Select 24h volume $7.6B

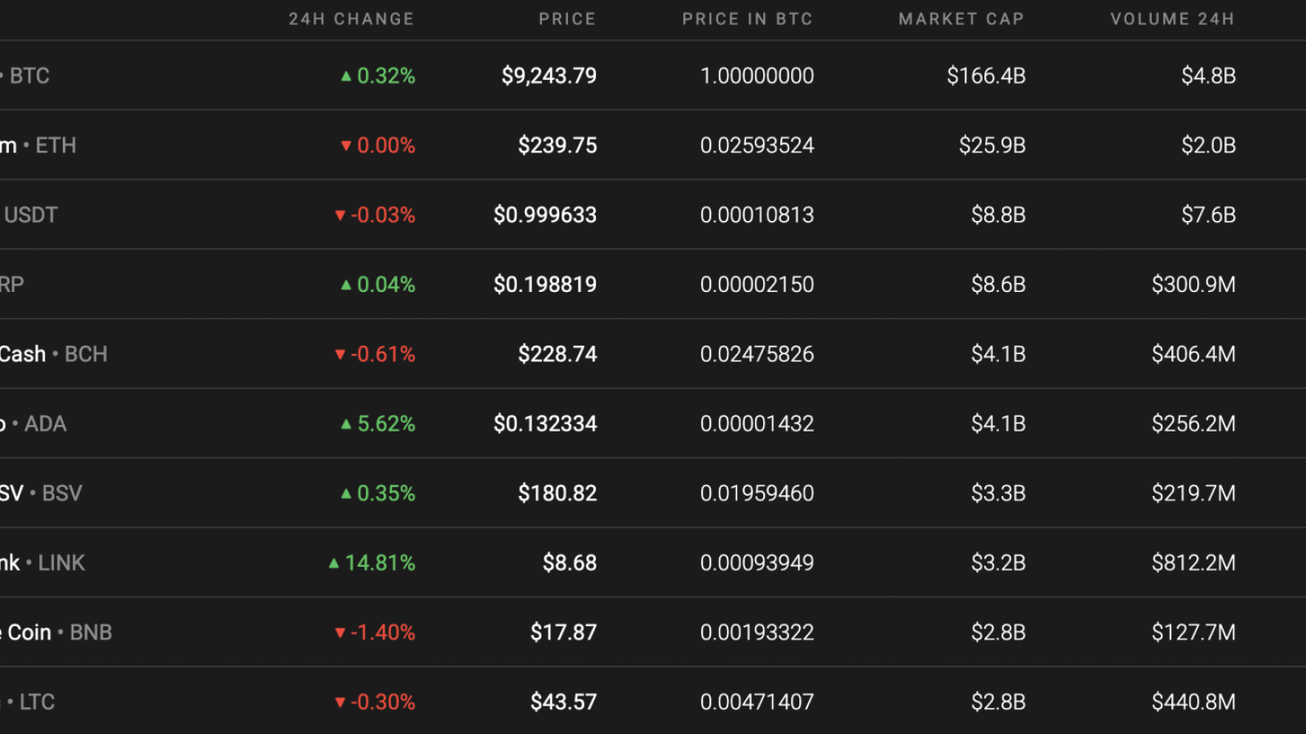[x=1209, y=215]
